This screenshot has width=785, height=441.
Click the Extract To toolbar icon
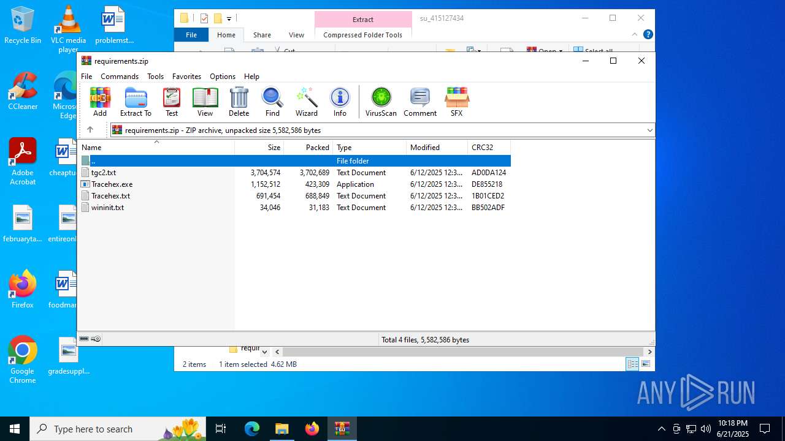coord(136,102)
